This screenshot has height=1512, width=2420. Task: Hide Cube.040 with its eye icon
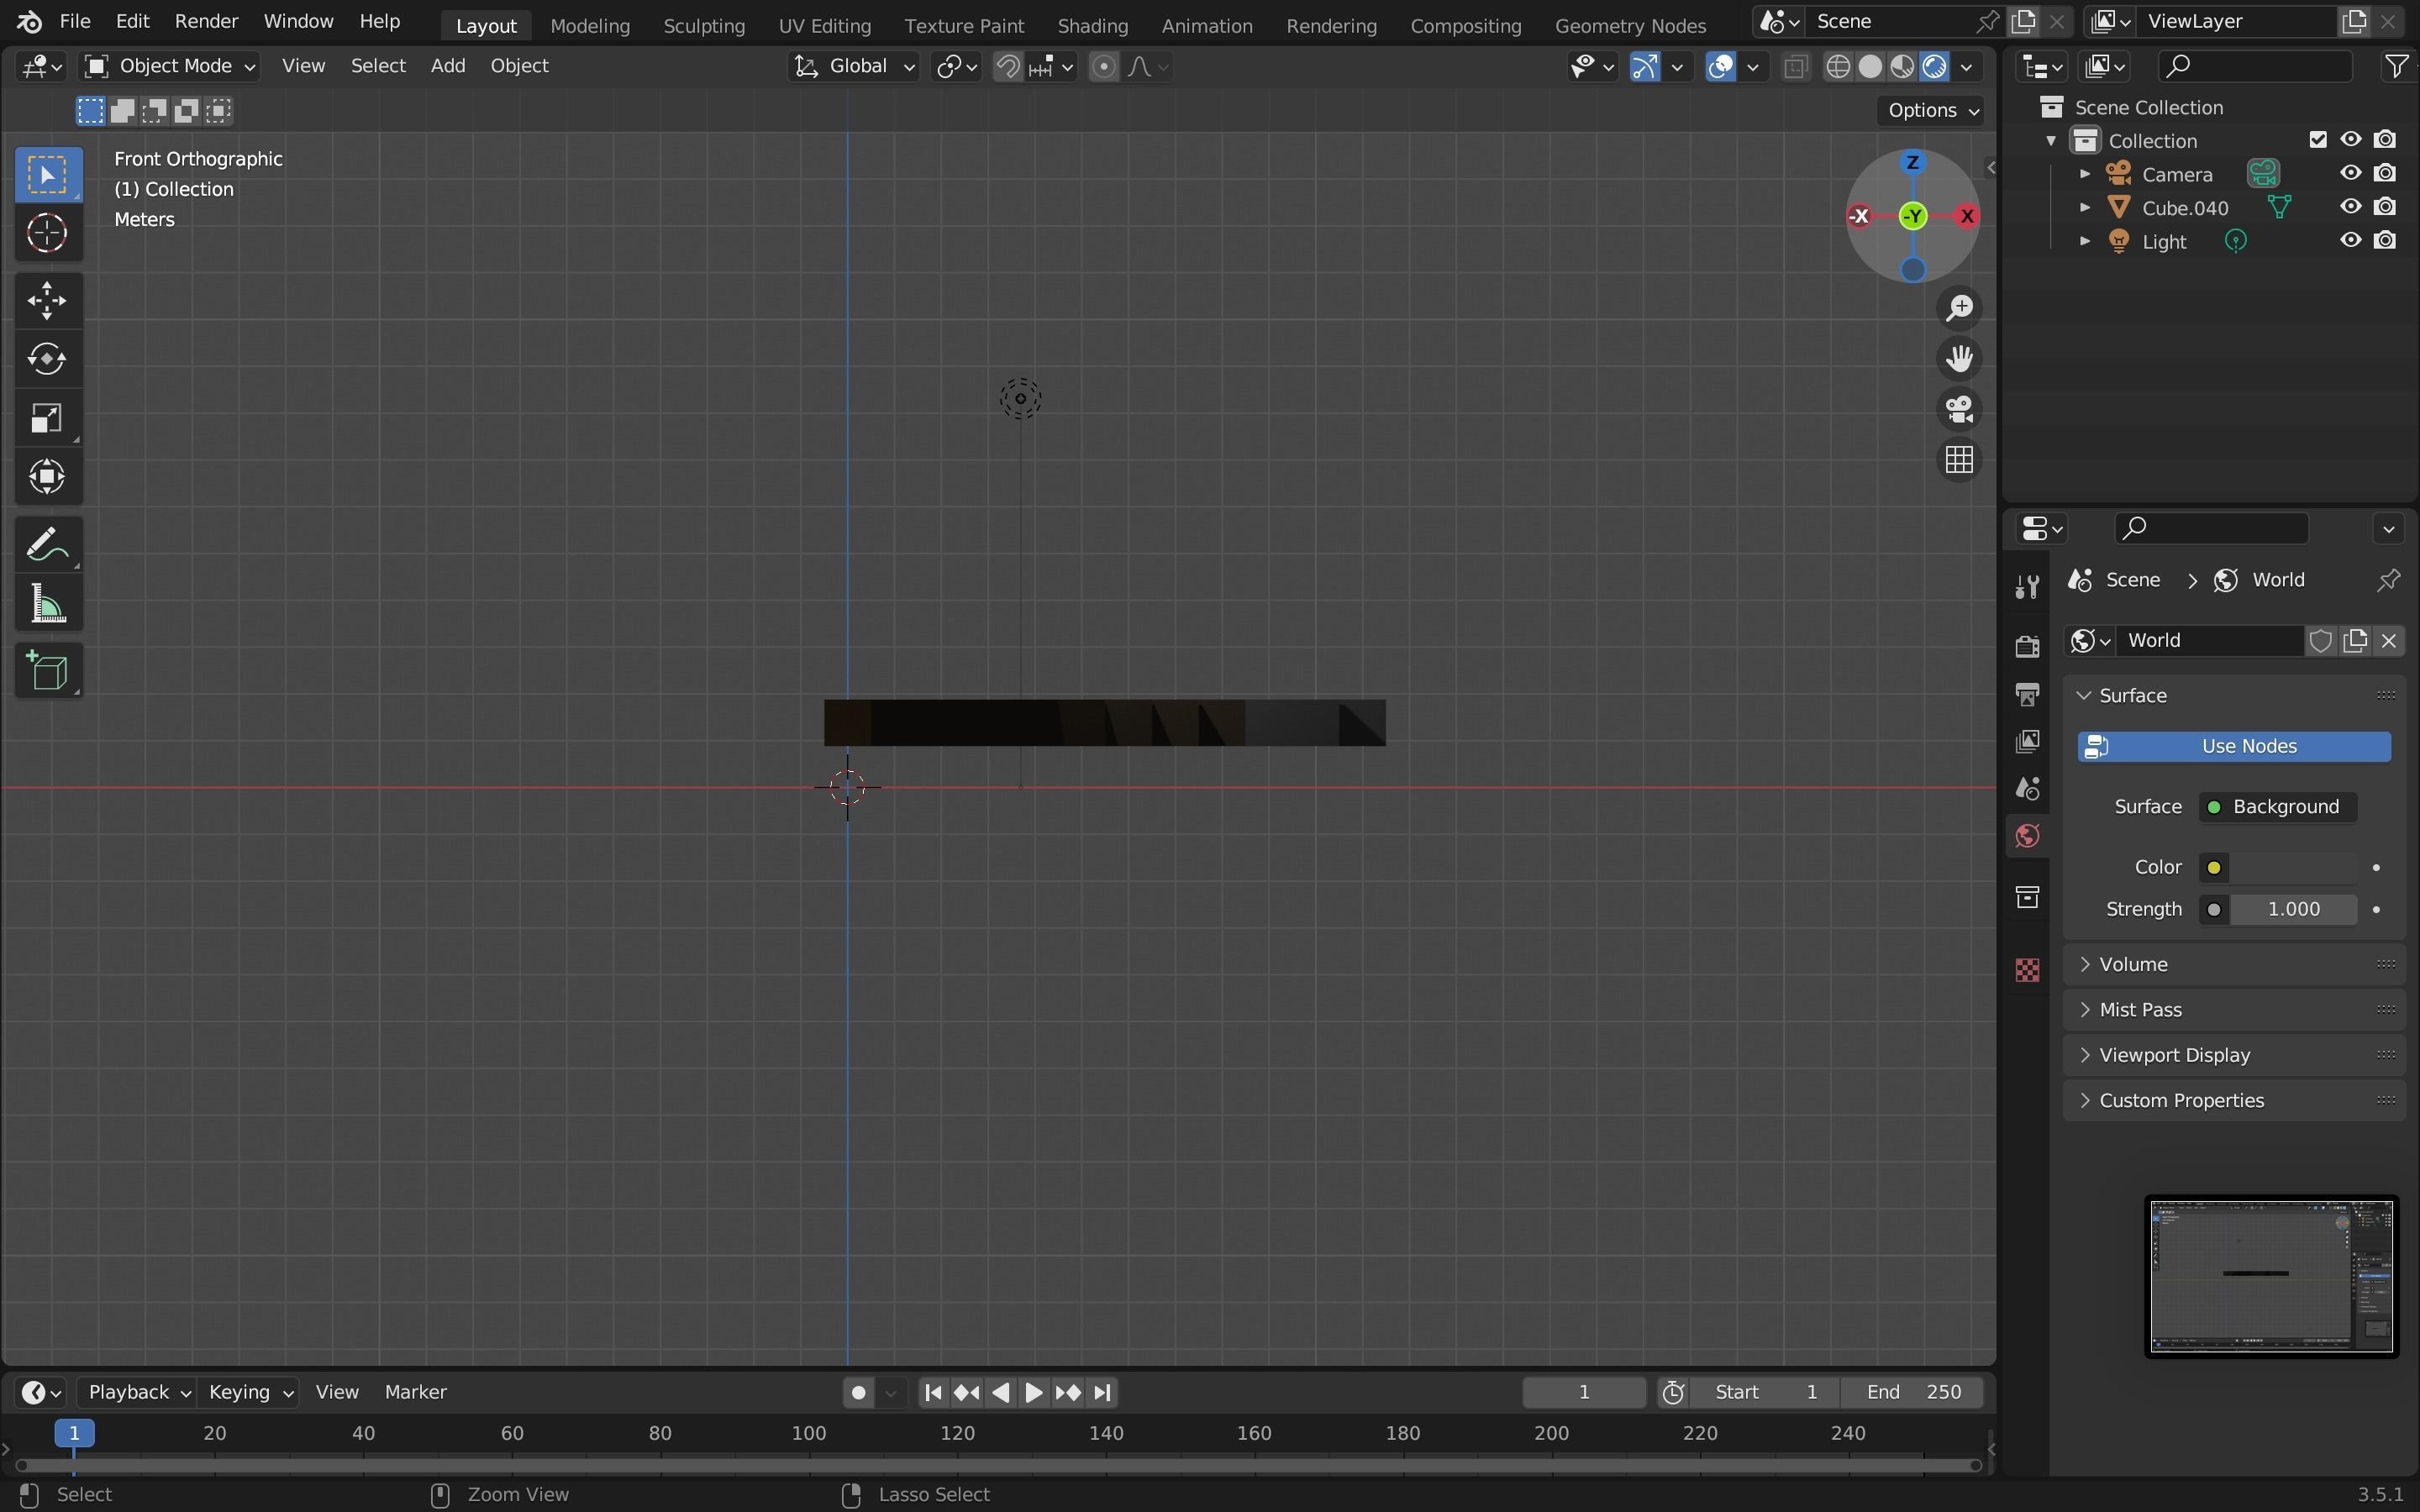2350,207
